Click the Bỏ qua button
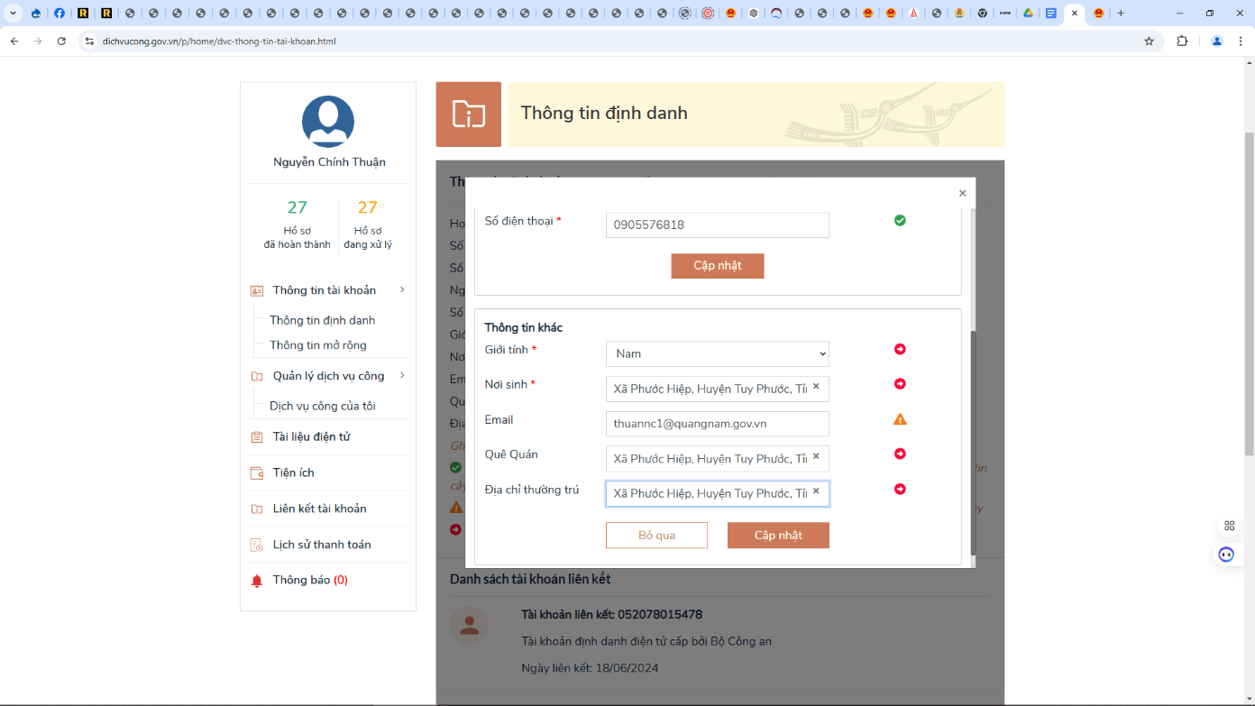 656,536
